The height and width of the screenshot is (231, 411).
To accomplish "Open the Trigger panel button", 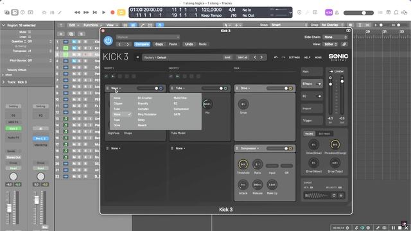I will coord(311,121).
